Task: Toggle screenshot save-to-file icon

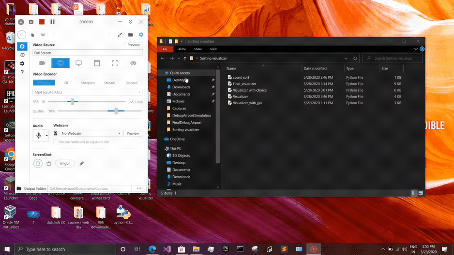Action: click(x=38, y=163)
